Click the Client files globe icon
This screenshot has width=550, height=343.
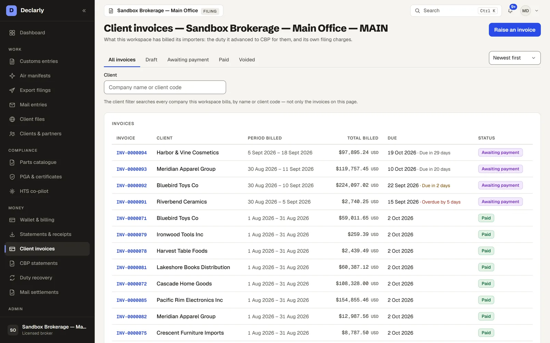12,119
